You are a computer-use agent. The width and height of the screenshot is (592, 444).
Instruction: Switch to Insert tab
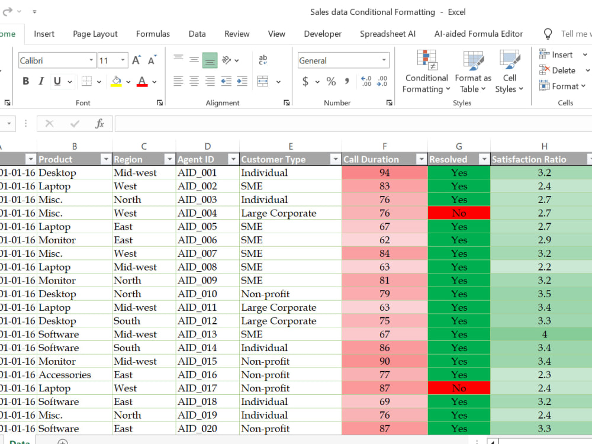tap(44, 34)
